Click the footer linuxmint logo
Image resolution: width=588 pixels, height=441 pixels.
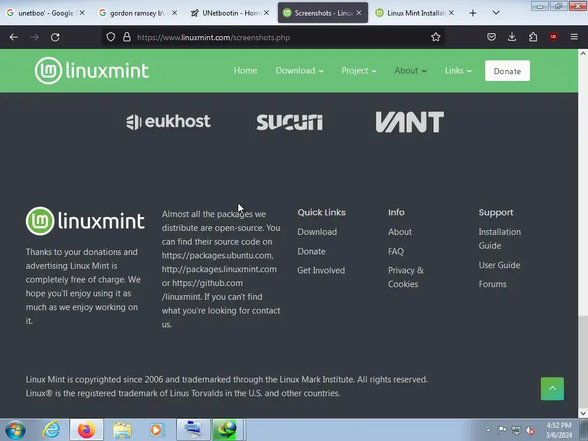click(85, 221)
